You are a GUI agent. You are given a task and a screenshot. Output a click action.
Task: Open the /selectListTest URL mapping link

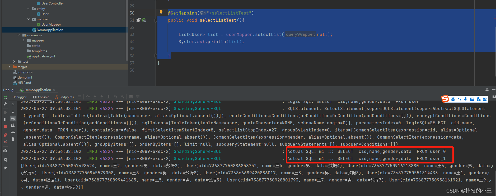point(229,13)
